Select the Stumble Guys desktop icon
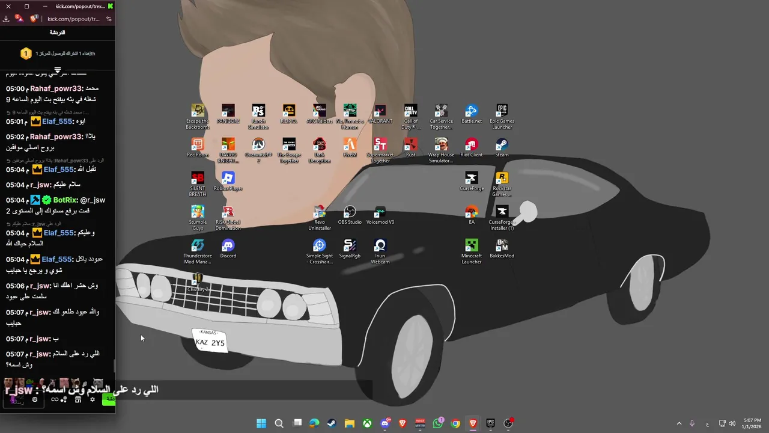This screenshot has width=769, height=433. pyautogui.click(x=198, y=218)
